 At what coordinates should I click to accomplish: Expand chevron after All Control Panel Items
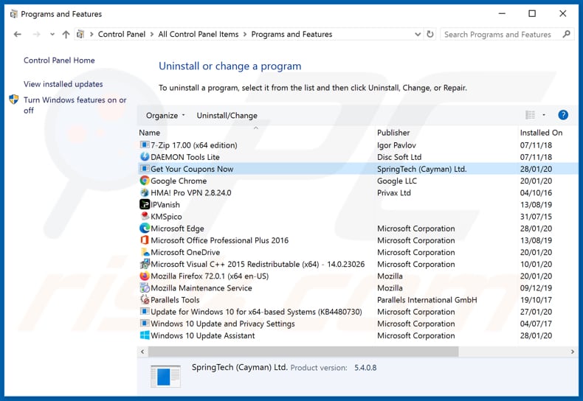245,34
